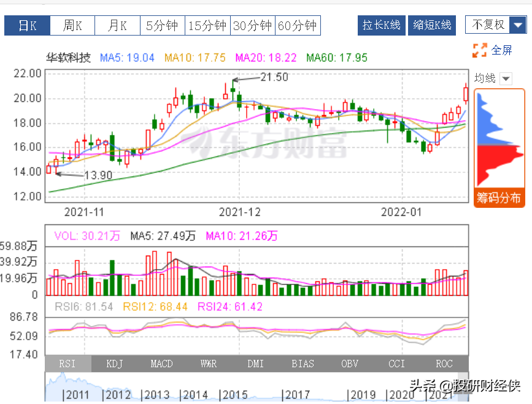This screenshot has width=532, height=404.
Task: Select the RSI indicator tab
Action: (x=67, y=364)
